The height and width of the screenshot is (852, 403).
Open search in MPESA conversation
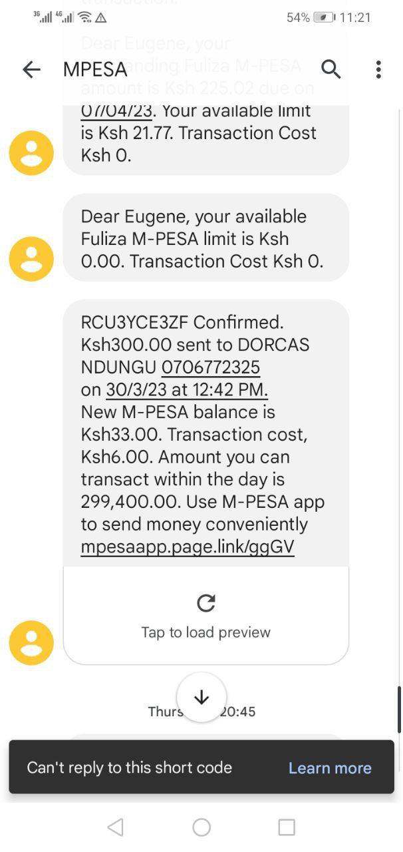331,69
